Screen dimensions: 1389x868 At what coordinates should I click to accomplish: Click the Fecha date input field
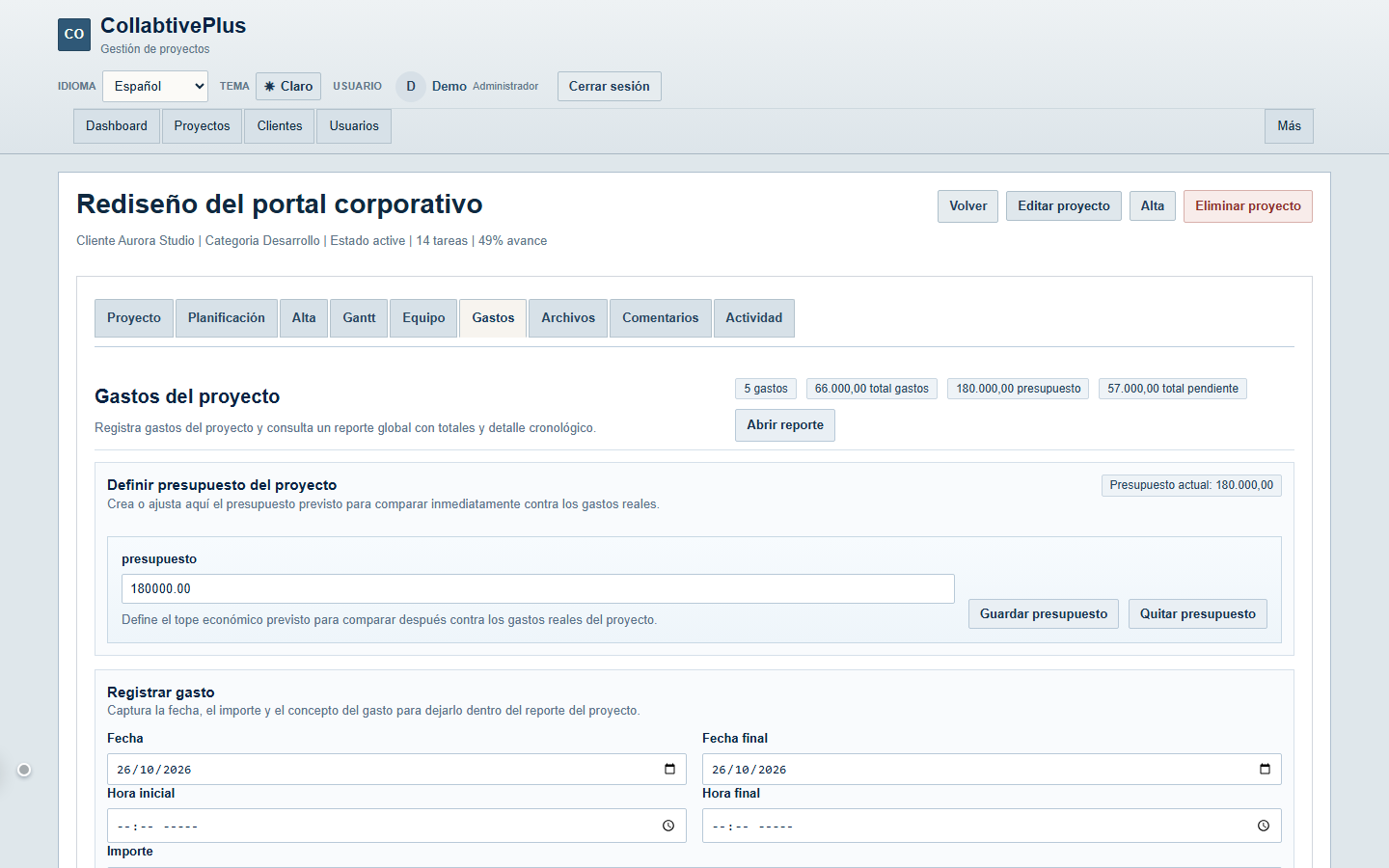click(396, 770)
